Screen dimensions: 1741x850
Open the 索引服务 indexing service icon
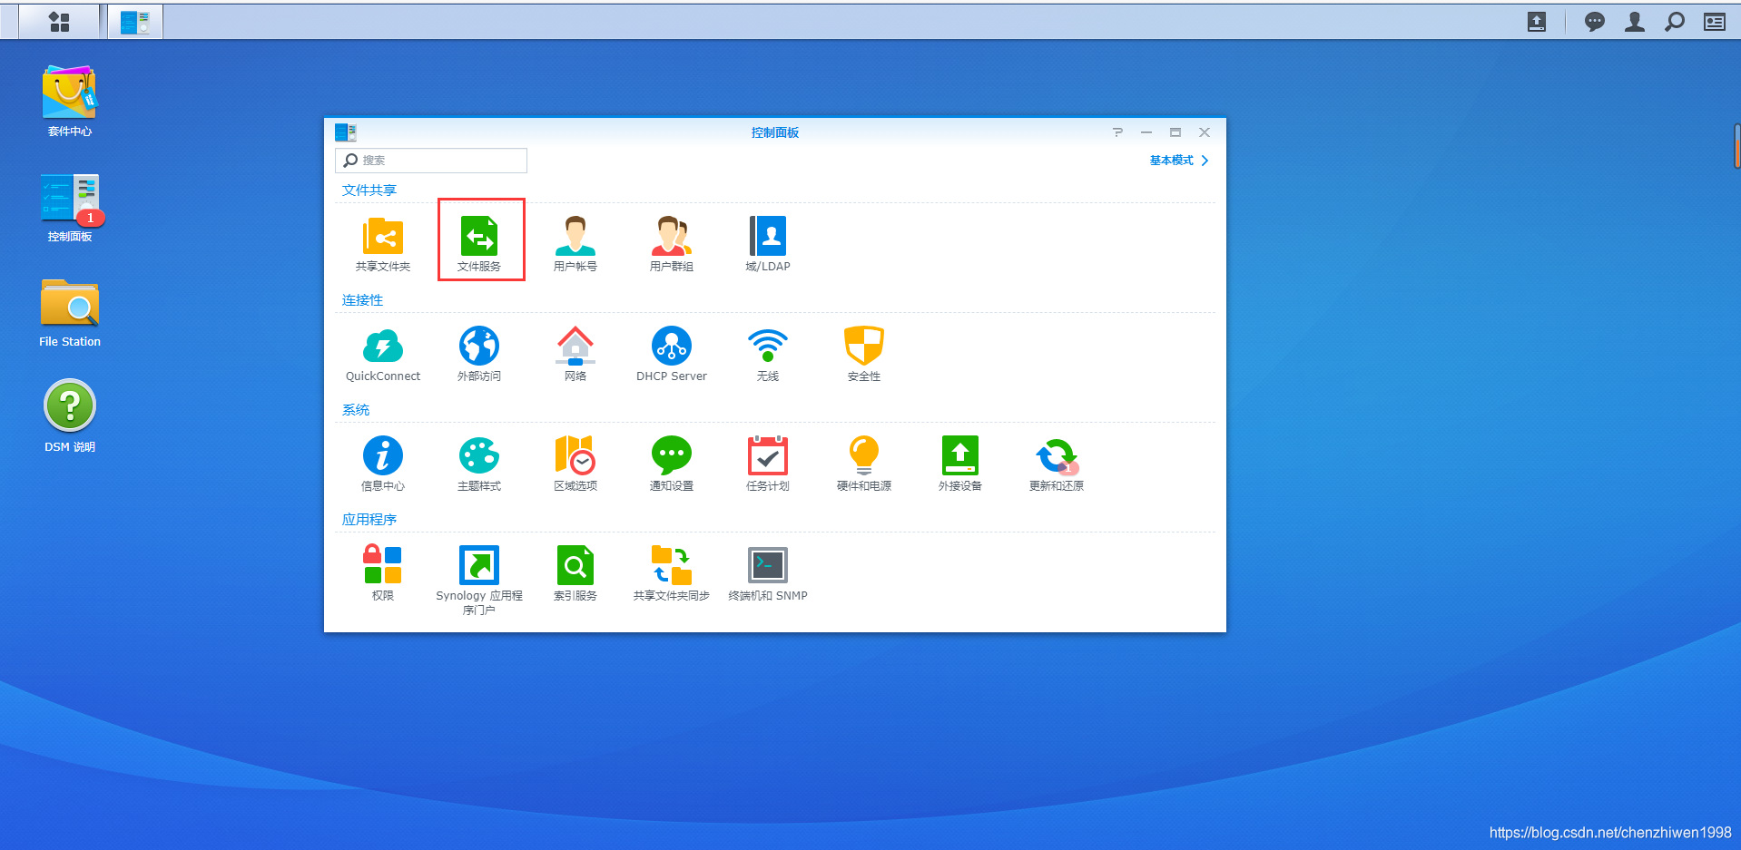click(575, 565)
